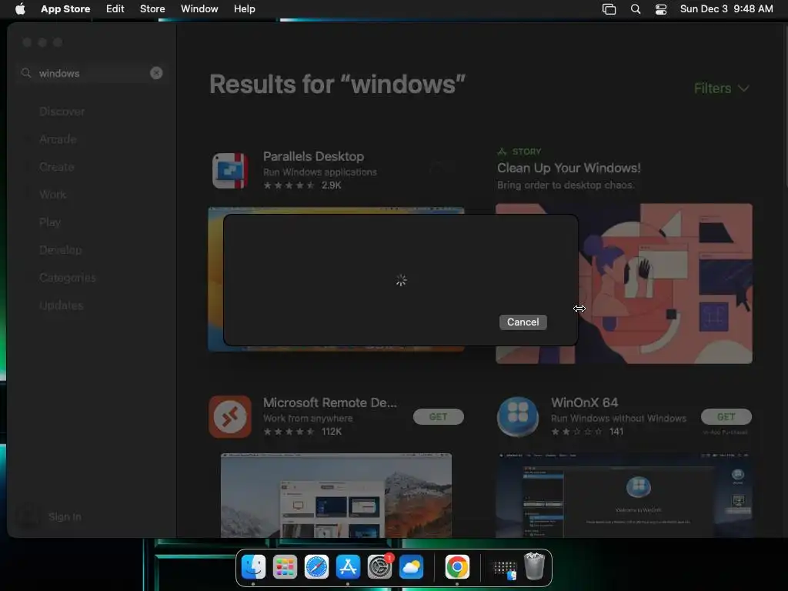788x591 pixels.
Task: Click the Clean Up Your Windows story artwork
Action: coord(624,283)
